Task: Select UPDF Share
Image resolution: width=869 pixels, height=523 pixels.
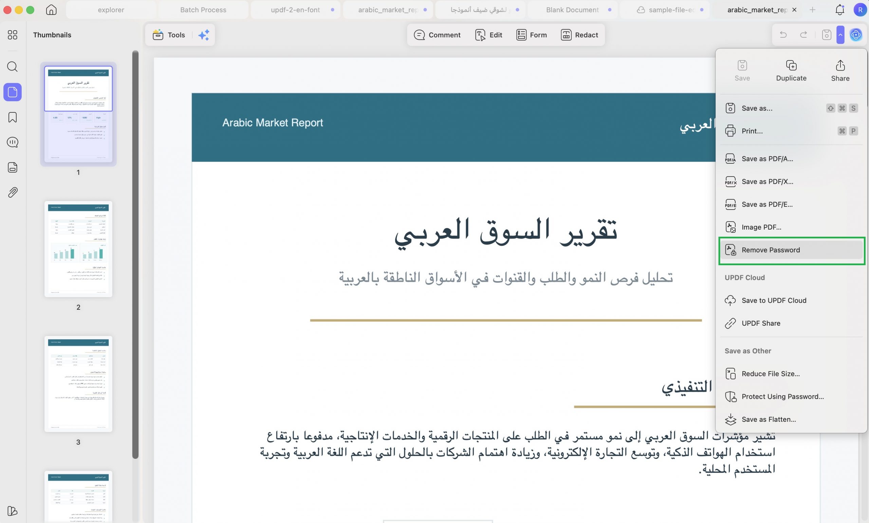Action: click(x=791, y=324)
